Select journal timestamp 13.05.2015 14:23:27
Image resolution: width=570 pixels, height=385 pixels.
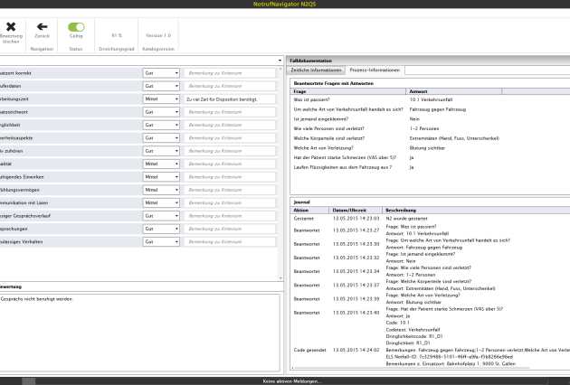[356, 230]
